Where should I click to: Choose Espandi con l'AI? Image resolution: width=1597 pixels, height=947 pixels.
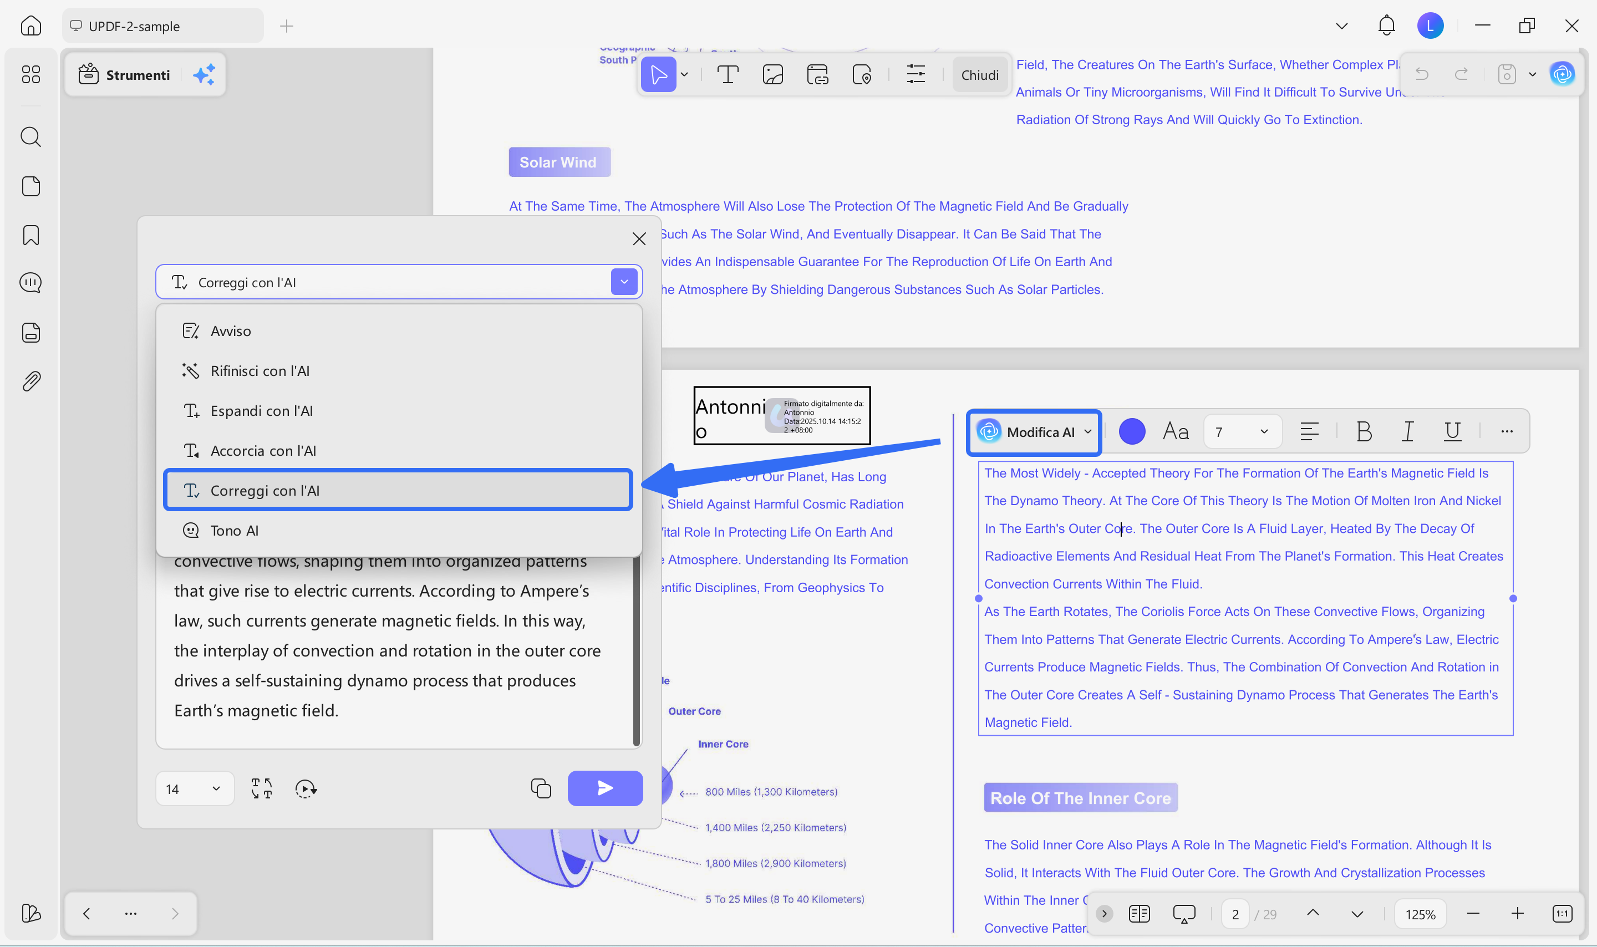click(x=398, y=410)
